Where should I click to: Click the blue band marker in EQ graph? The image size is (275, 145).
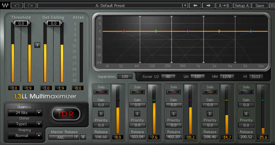tap(251, 31)
